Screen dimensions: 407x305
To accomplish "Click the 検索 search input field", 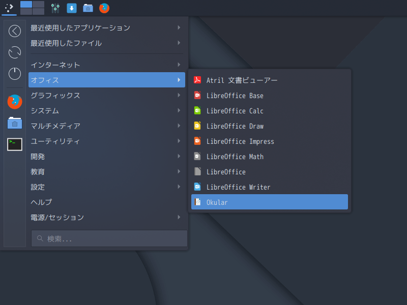I will [x=109, y=238].
